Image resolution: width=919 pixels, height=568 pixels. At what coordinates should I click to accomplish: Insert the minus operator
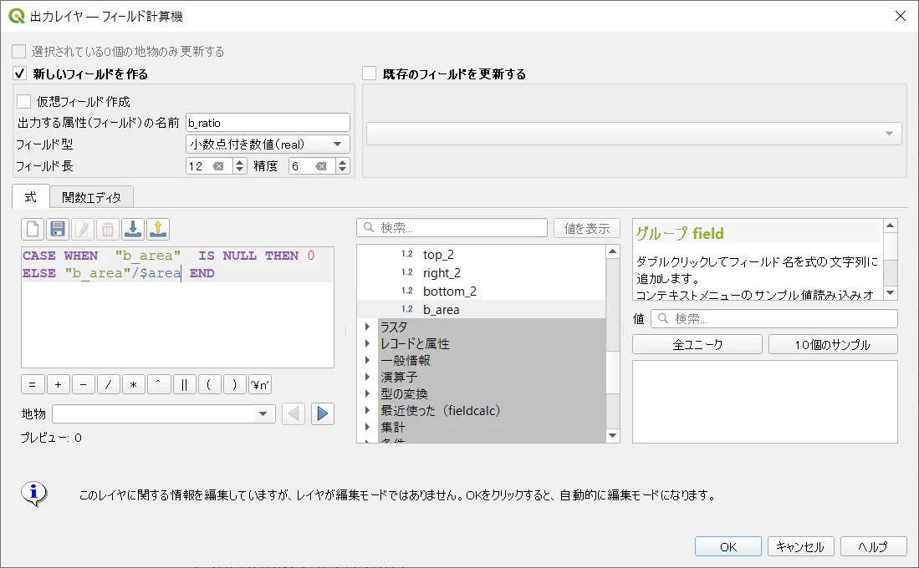(x=84, y=385)
